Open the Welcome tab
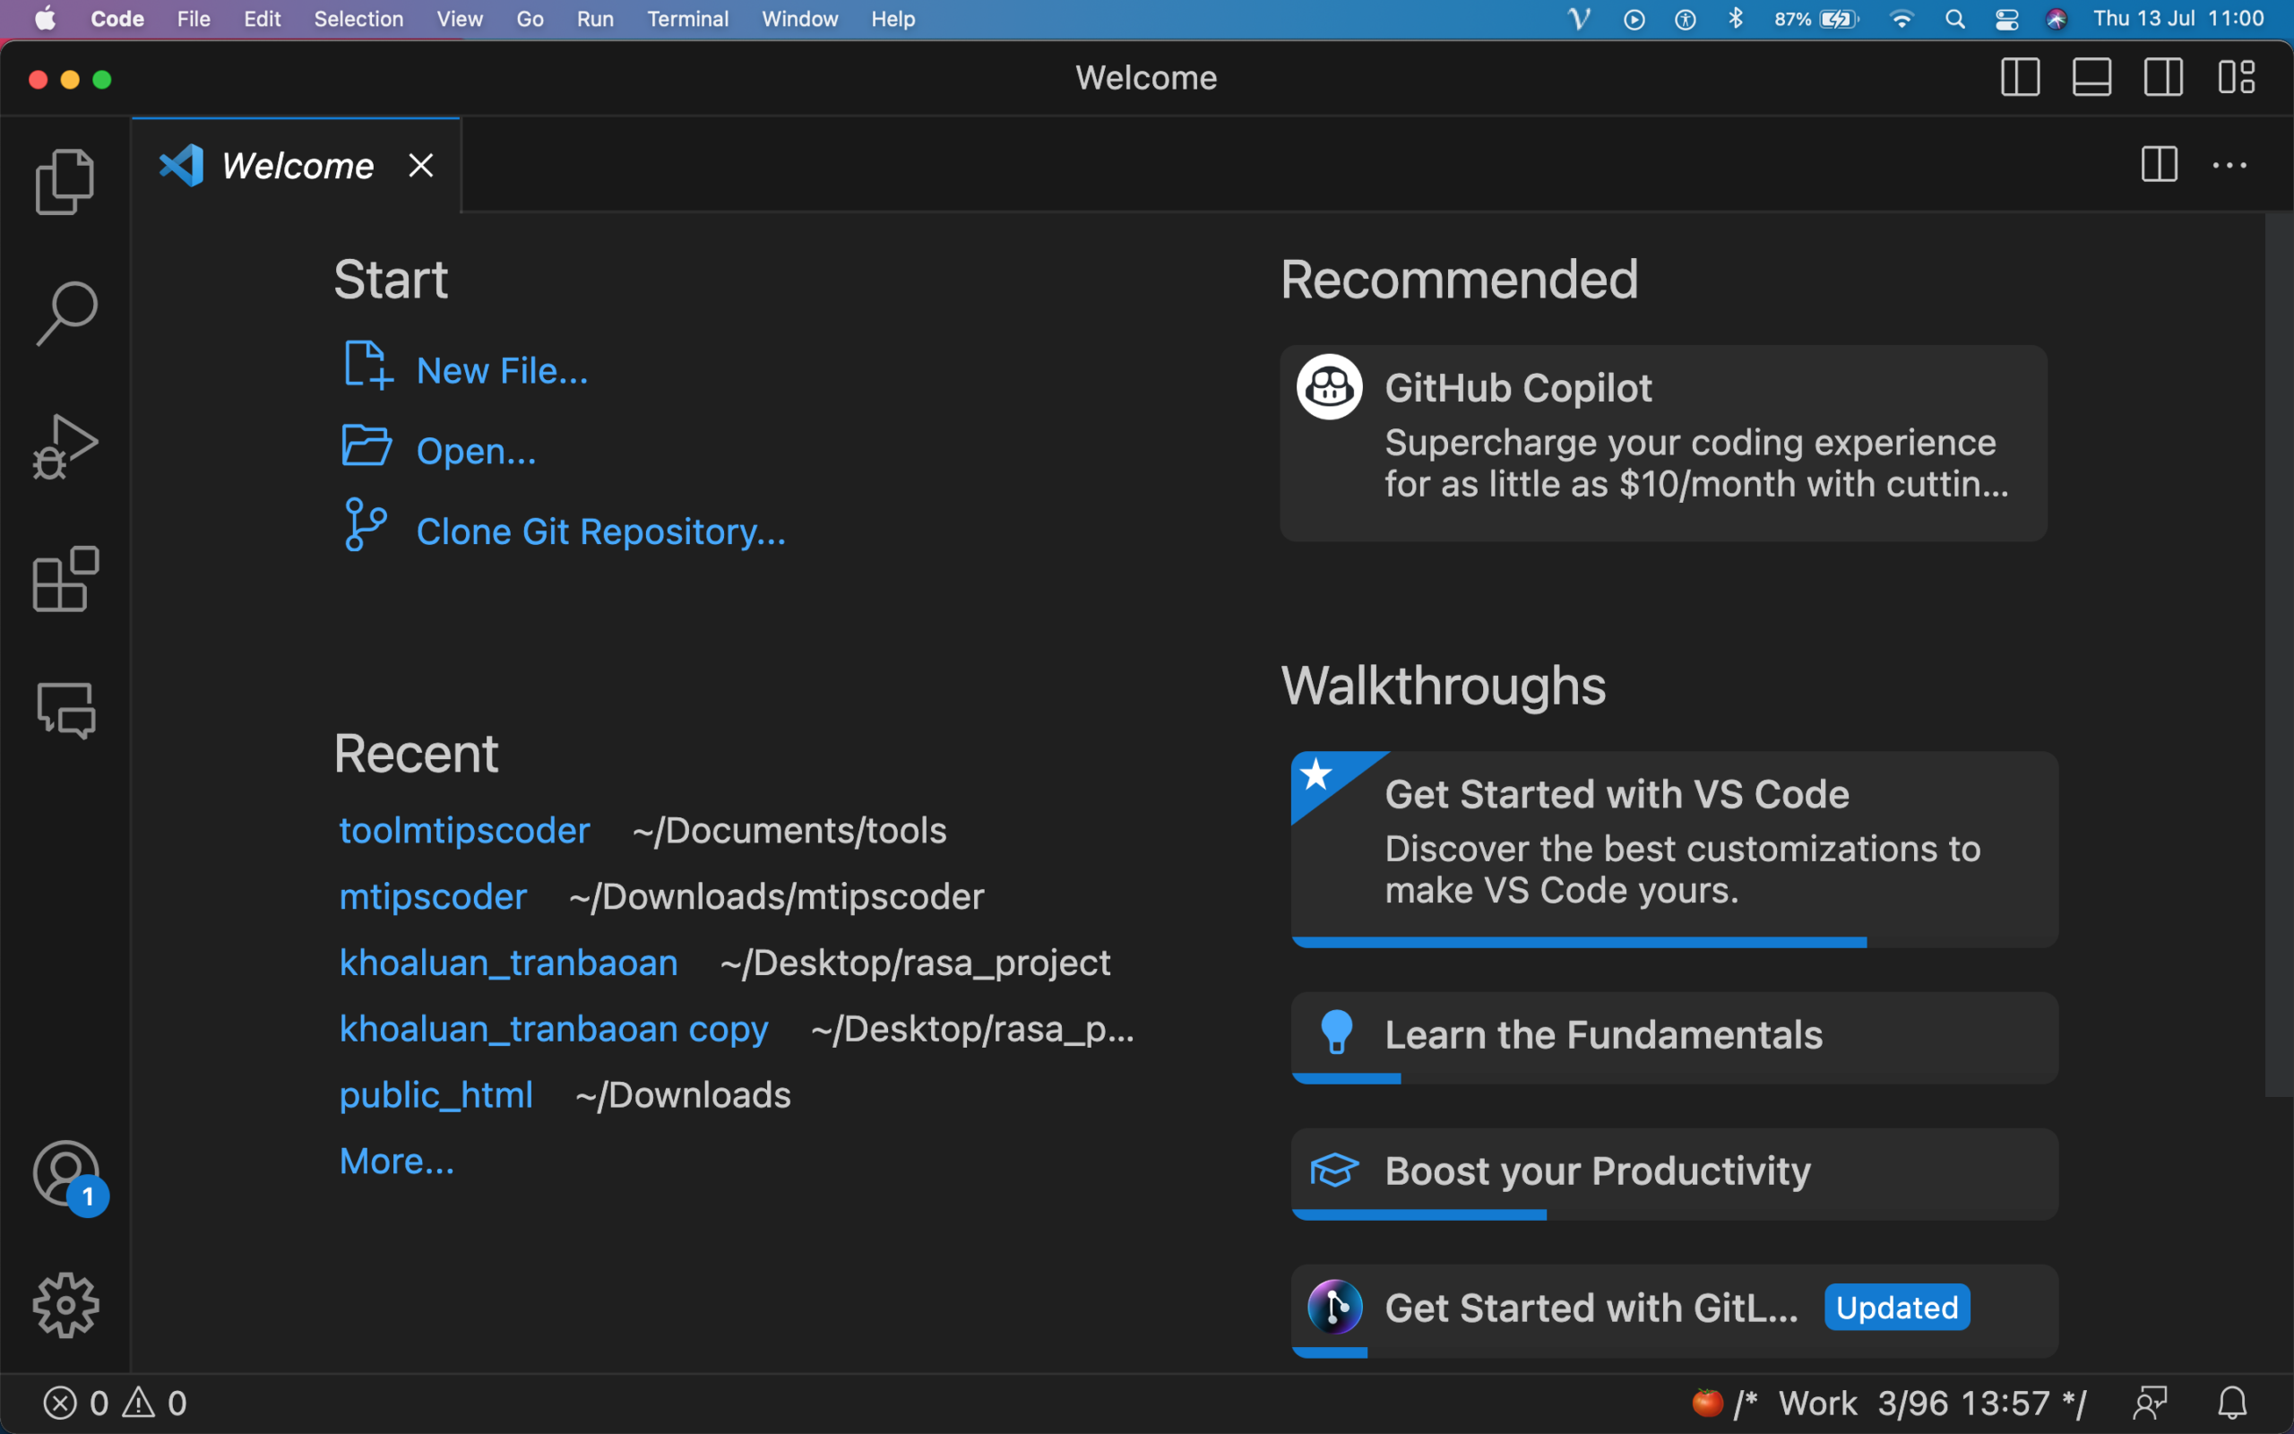2294x1434 pixels. (x=298, y=163)
